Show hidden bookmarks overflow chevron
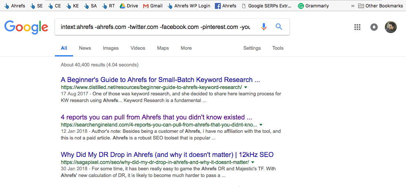This screenshot has height=187, width=406. [x=352, y=6]
